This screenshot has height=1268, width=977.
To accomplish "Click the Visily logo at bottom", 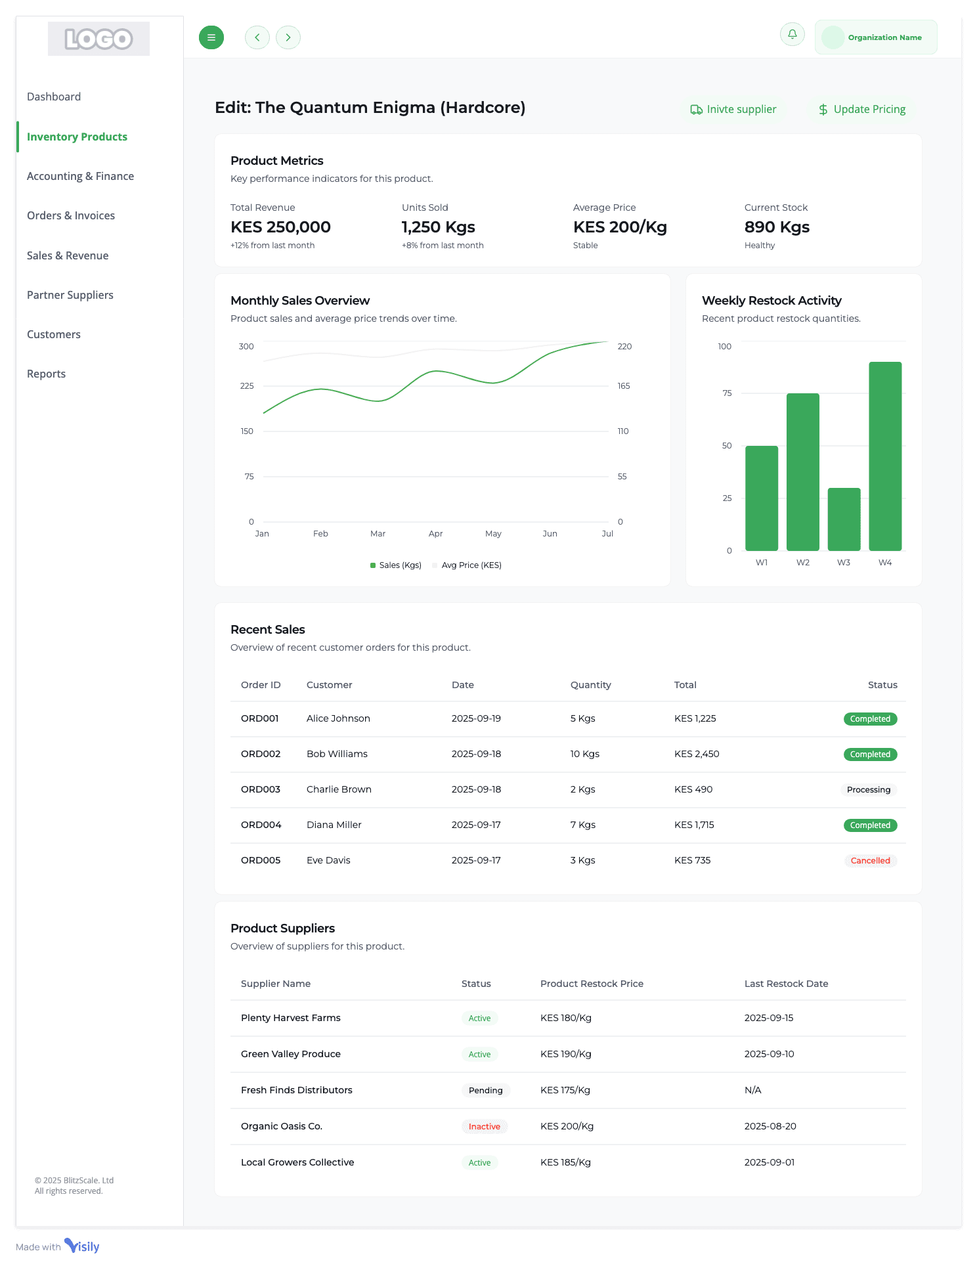I will [x=82, y=1246].
